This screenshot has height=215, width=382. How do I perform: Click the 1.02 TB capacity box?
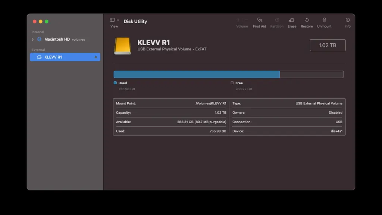tap(328, 45)
